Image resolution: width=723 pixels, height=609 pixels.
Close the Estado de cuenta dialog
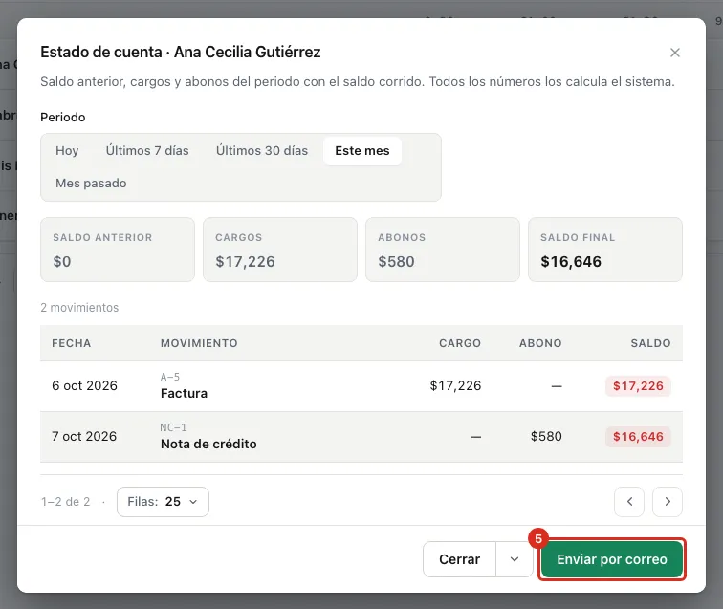(674, 53)
